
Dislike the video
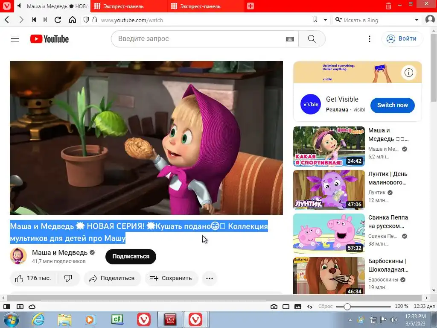tap(68, 278)
